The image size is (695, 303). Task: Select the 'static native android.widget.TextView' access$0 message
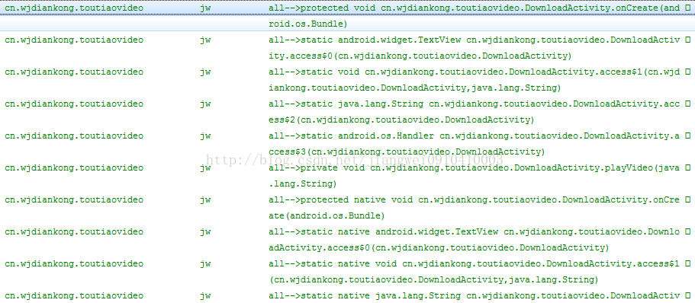tap(475, 239)
